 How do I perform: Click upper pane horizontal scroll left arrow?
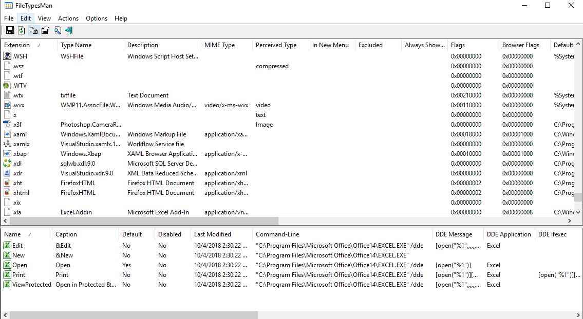pos(5,221)
